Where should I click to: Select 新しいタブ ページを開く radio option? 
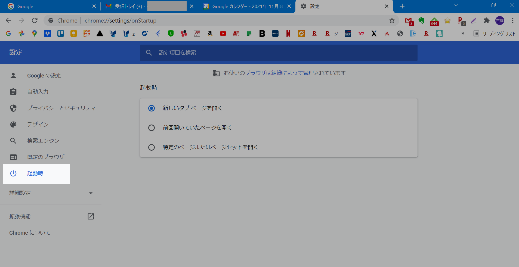tap(152, 108)
